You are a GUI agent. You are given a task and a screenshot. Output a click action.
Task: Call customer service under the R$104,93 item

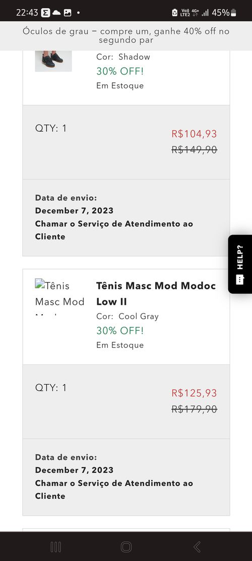click(x=114, y=230)
